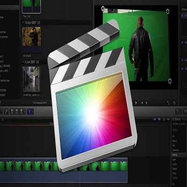Select the green screen clip in the timeline

64,170
